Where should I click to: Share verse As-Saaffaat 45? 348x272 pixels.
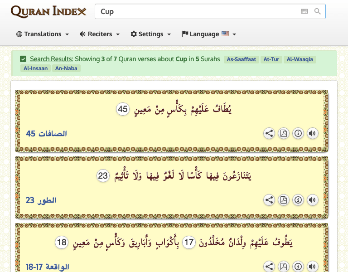point(269,133)
